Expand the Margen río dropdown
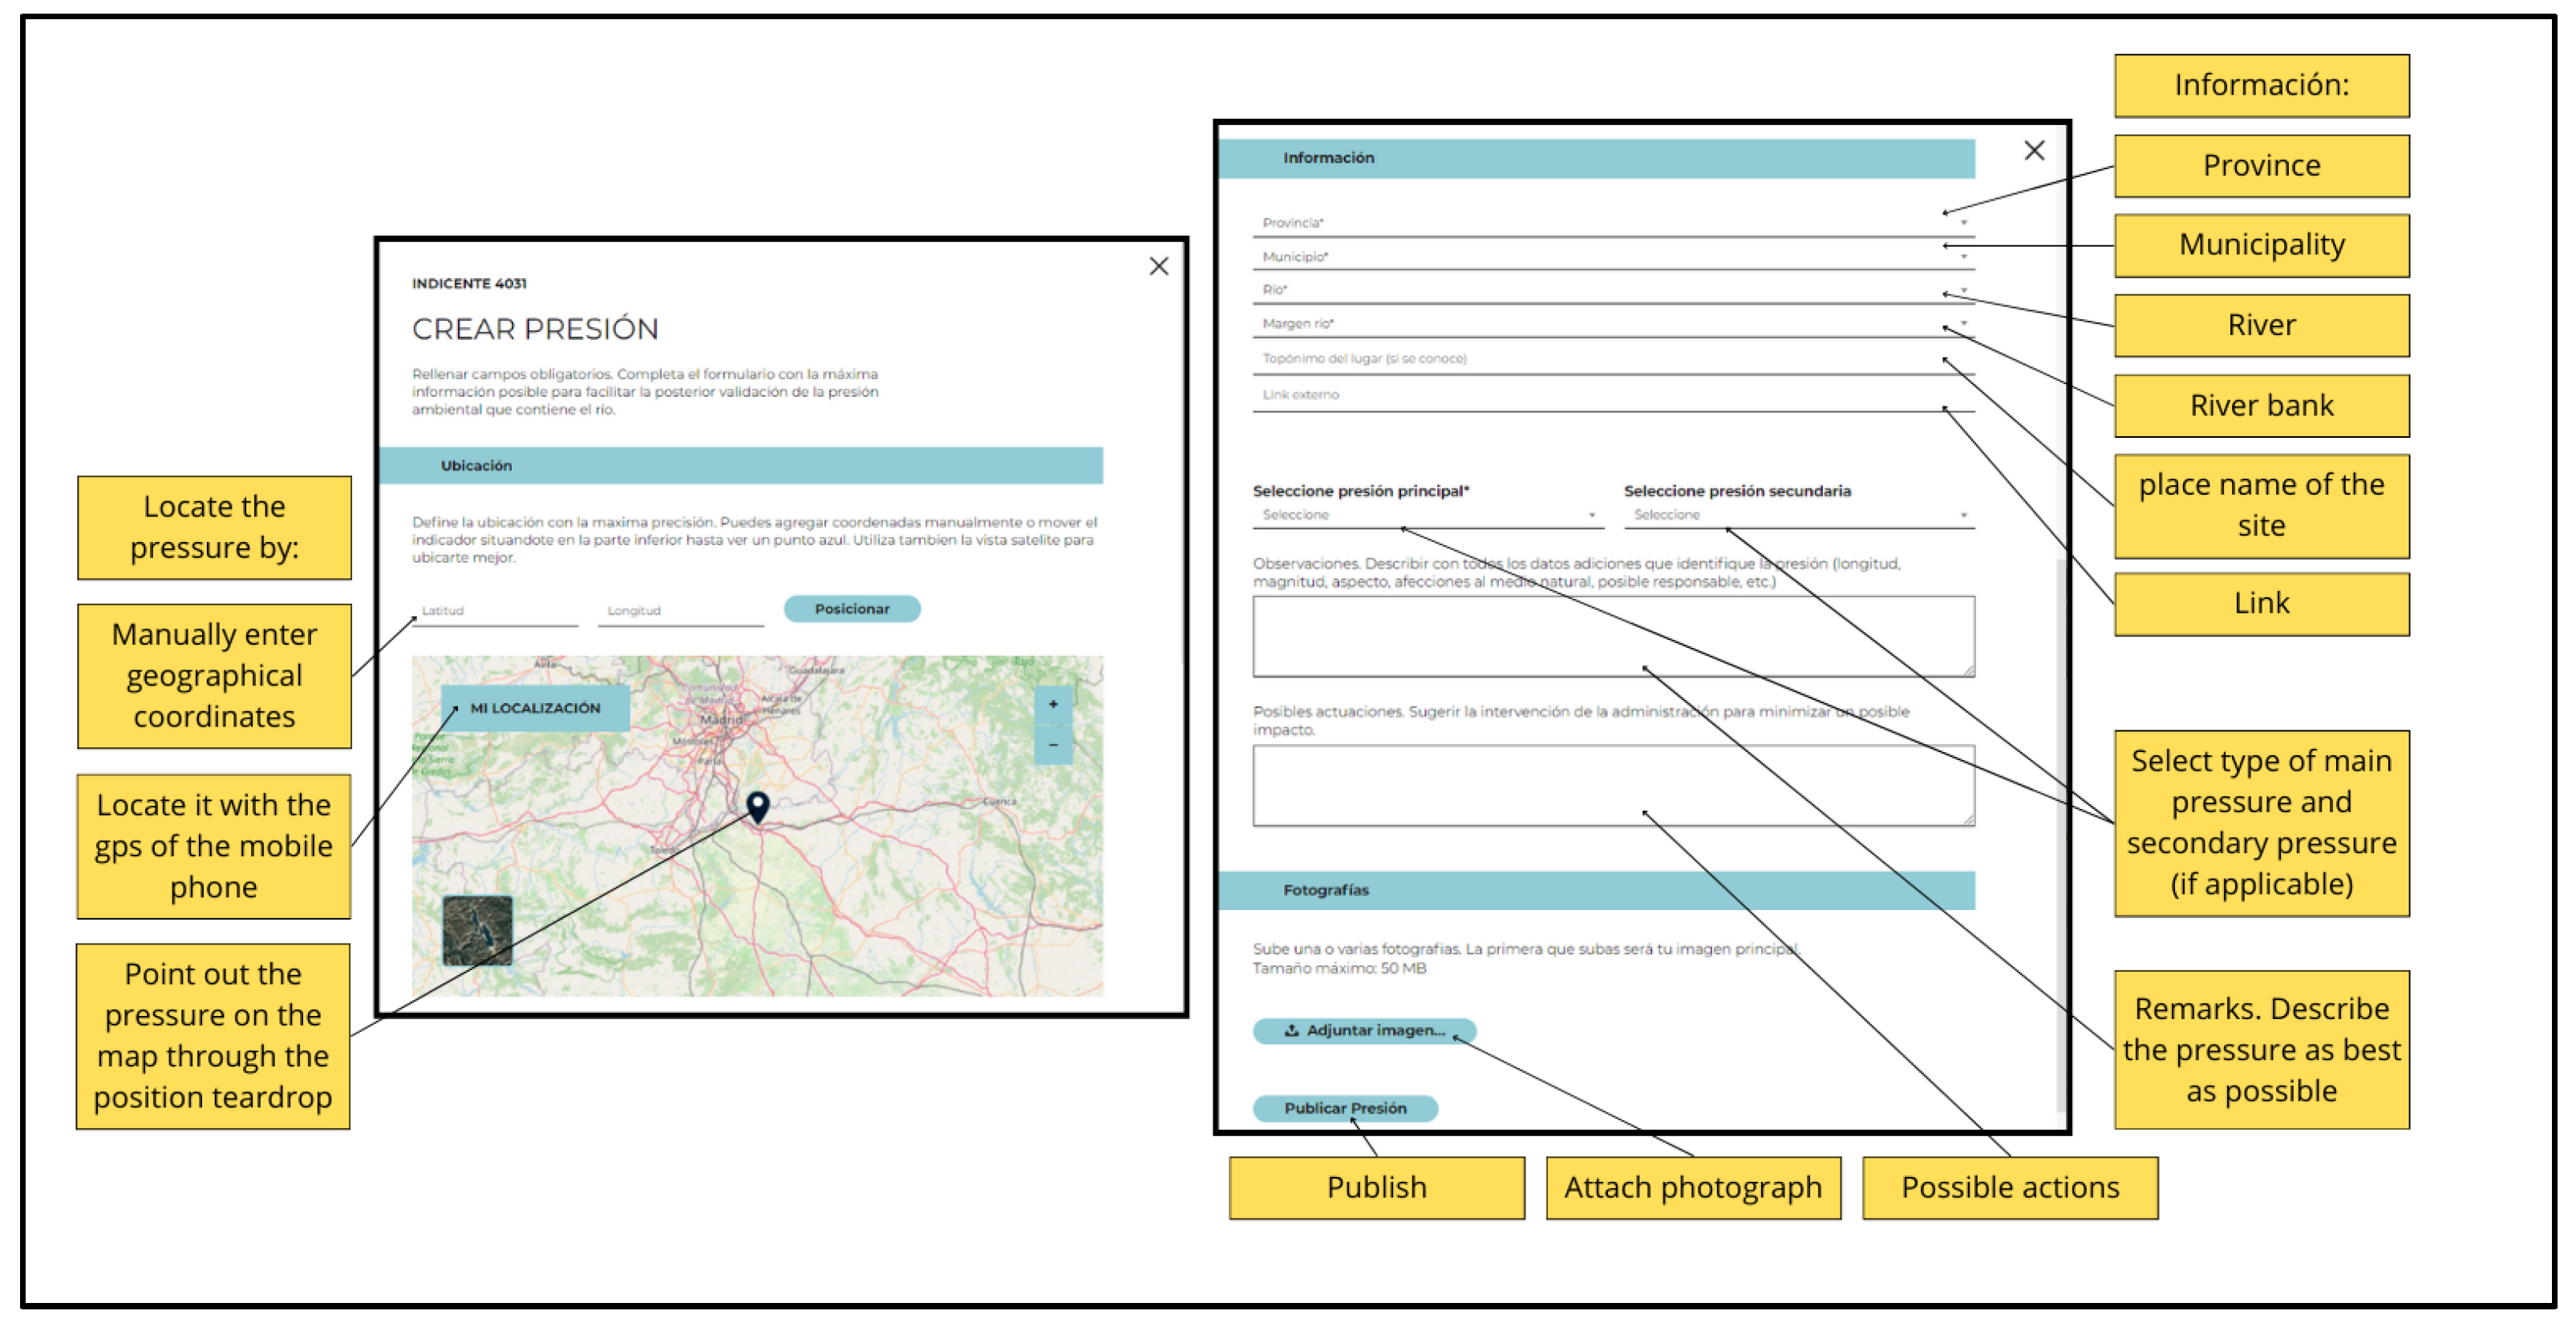Viewport: 2576px width, 1319px height. click(1610, 324)
